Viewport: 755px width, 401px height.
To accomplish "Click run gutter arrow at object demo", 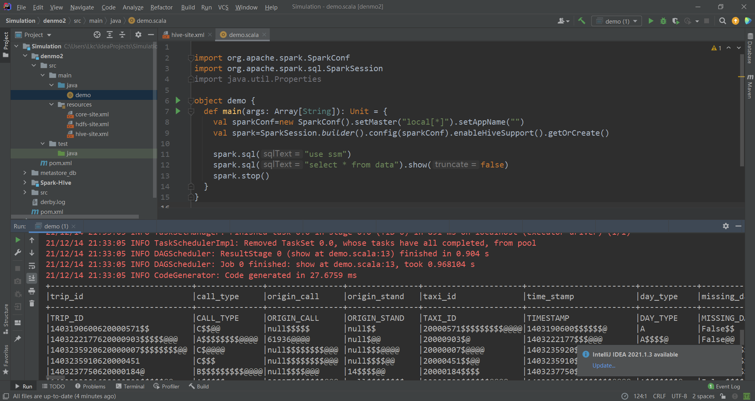I will coord(178,100).
